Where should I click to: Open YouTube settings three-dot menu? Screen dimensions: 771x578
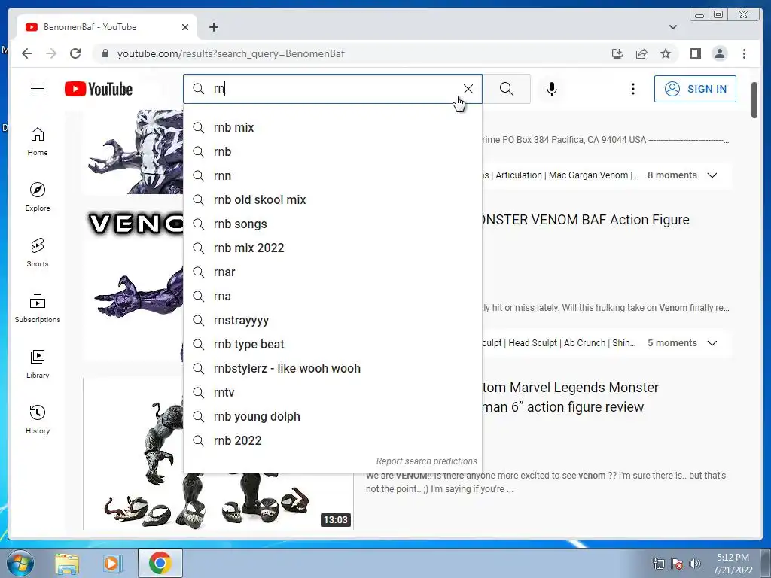click(x=632, y=89)
